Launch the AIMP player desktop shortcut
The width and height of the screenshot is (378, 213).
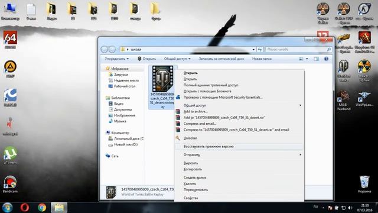[10, 69]
